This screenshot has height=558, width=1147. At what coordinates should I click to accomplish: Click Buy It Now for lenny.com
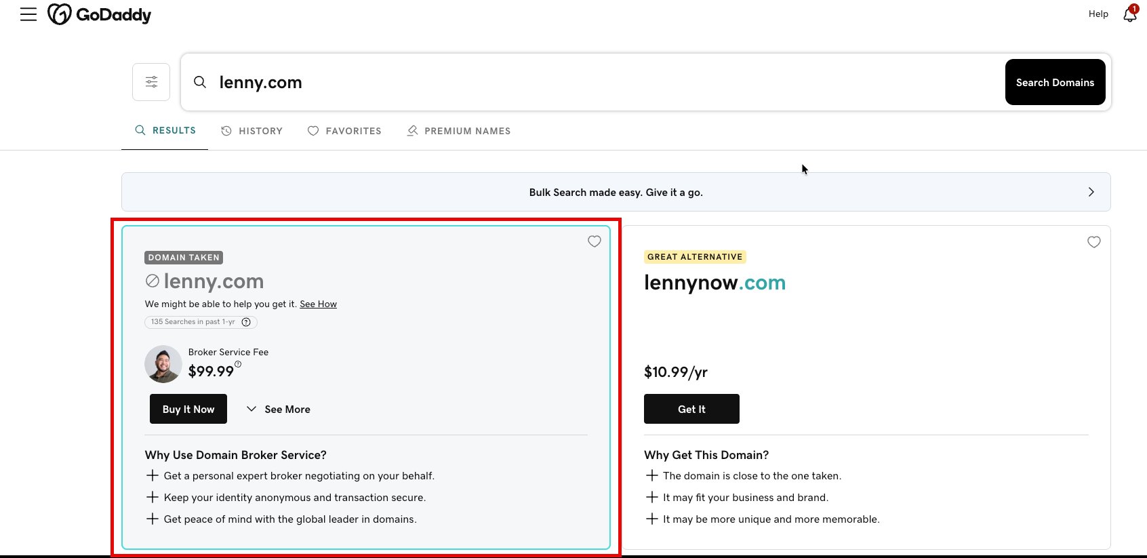188,409
